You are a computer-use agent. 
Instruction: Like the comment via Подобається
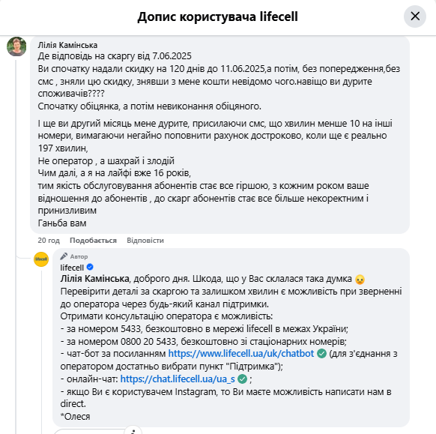click(93, 241)
